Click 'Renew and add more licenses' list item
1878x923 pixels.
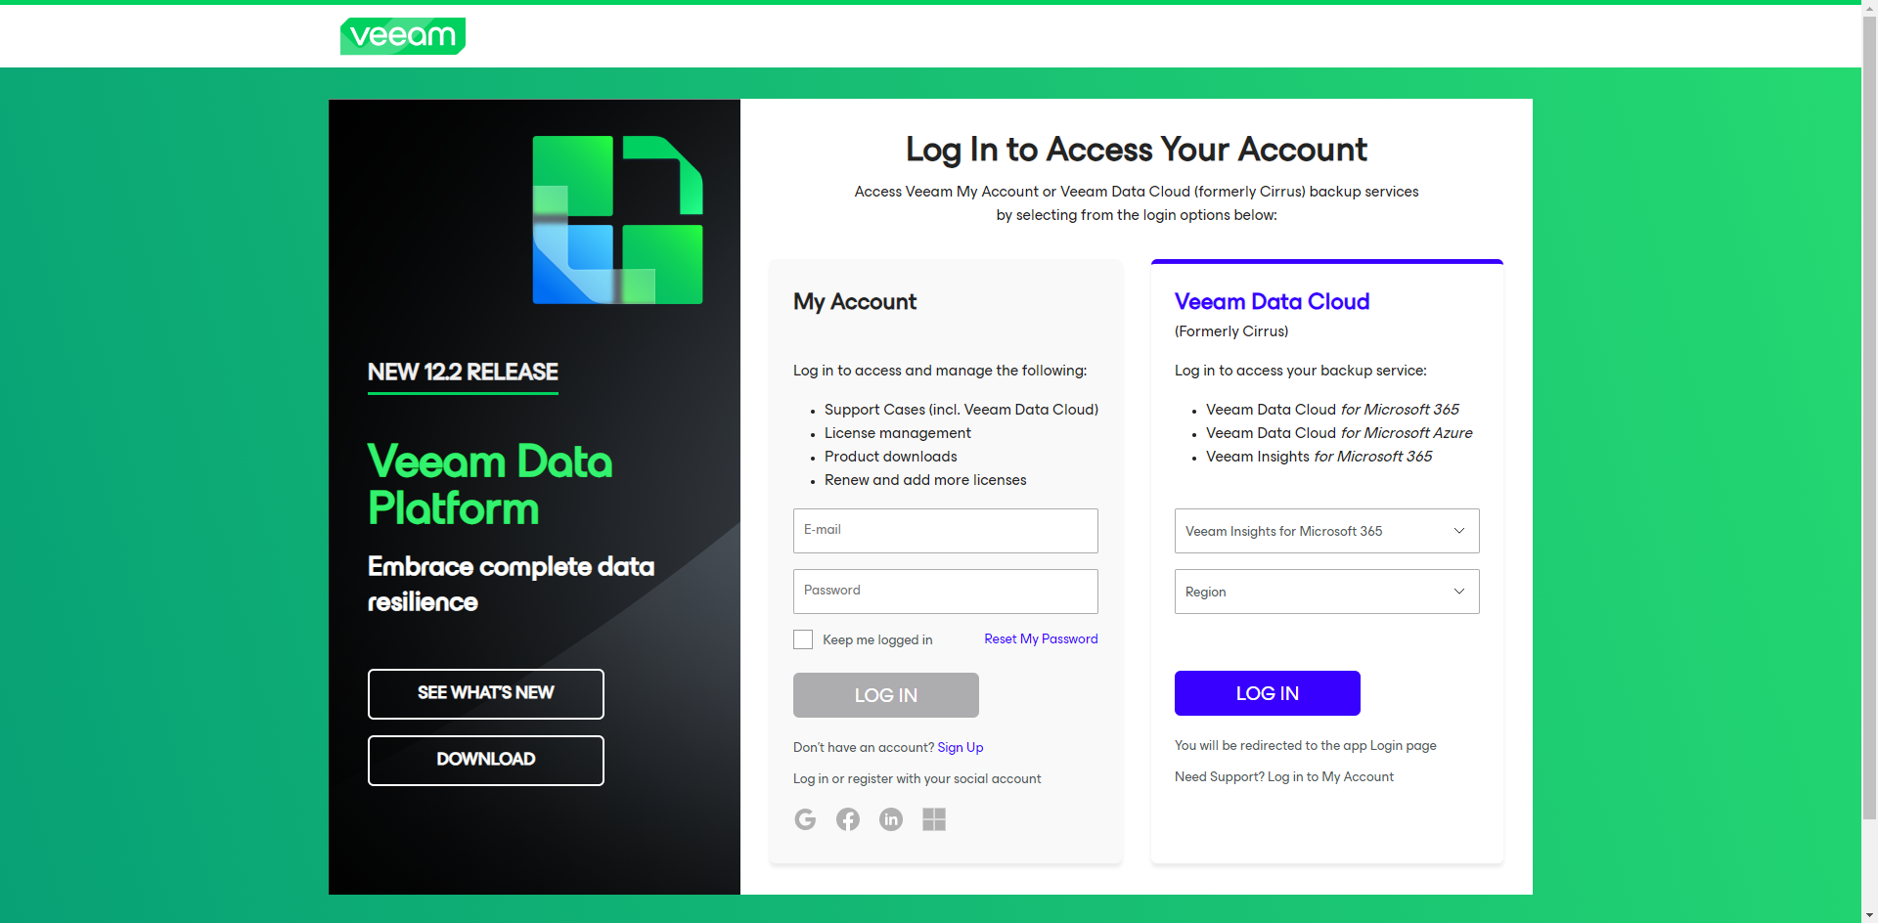925,480
